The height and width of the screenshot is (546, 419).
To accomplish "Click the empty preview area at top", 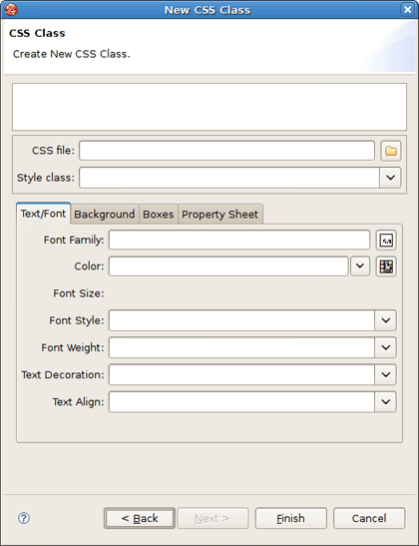I will (x=209, y=107).
